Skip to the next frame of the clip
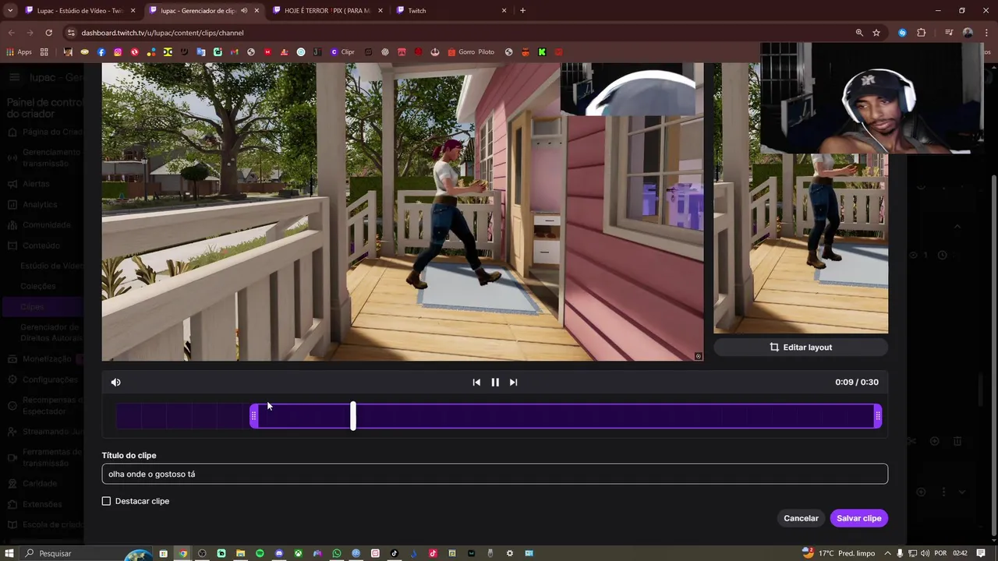The width and height of the screenshot is (998, 561). 513,382
